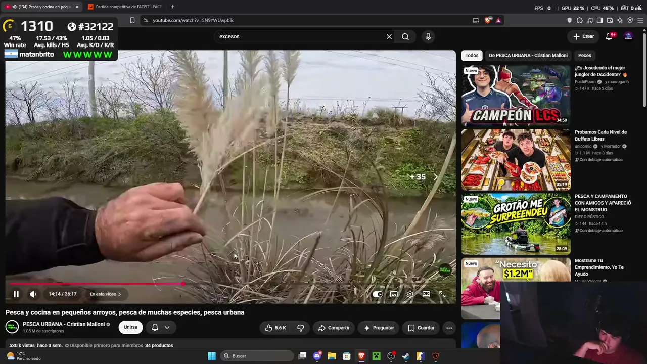Open the browser extensions puzzle icon

tap(580, 20)
